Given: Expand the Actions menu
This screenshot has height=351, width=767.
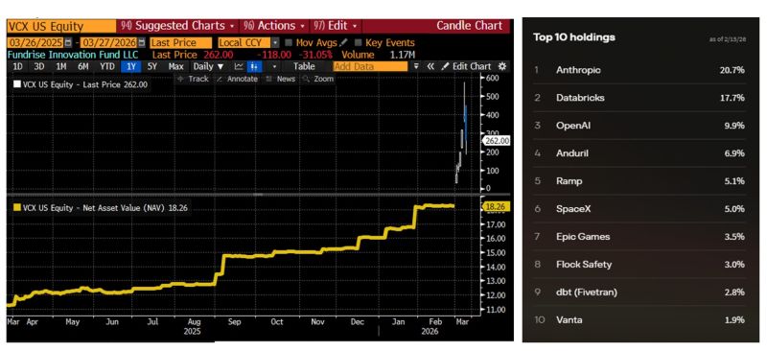Looking at the screenshot, I should (273, 26).
